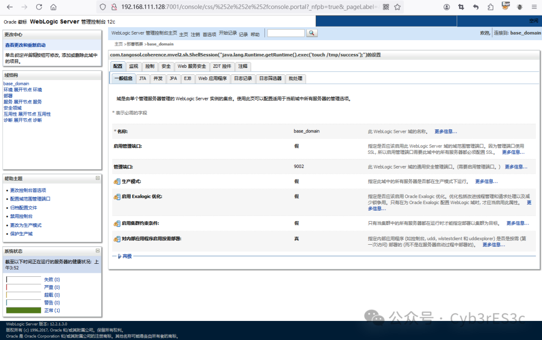Open the extensions puzzle icon
The width and height of the screenshot is (542, 340).
point(490,7)
